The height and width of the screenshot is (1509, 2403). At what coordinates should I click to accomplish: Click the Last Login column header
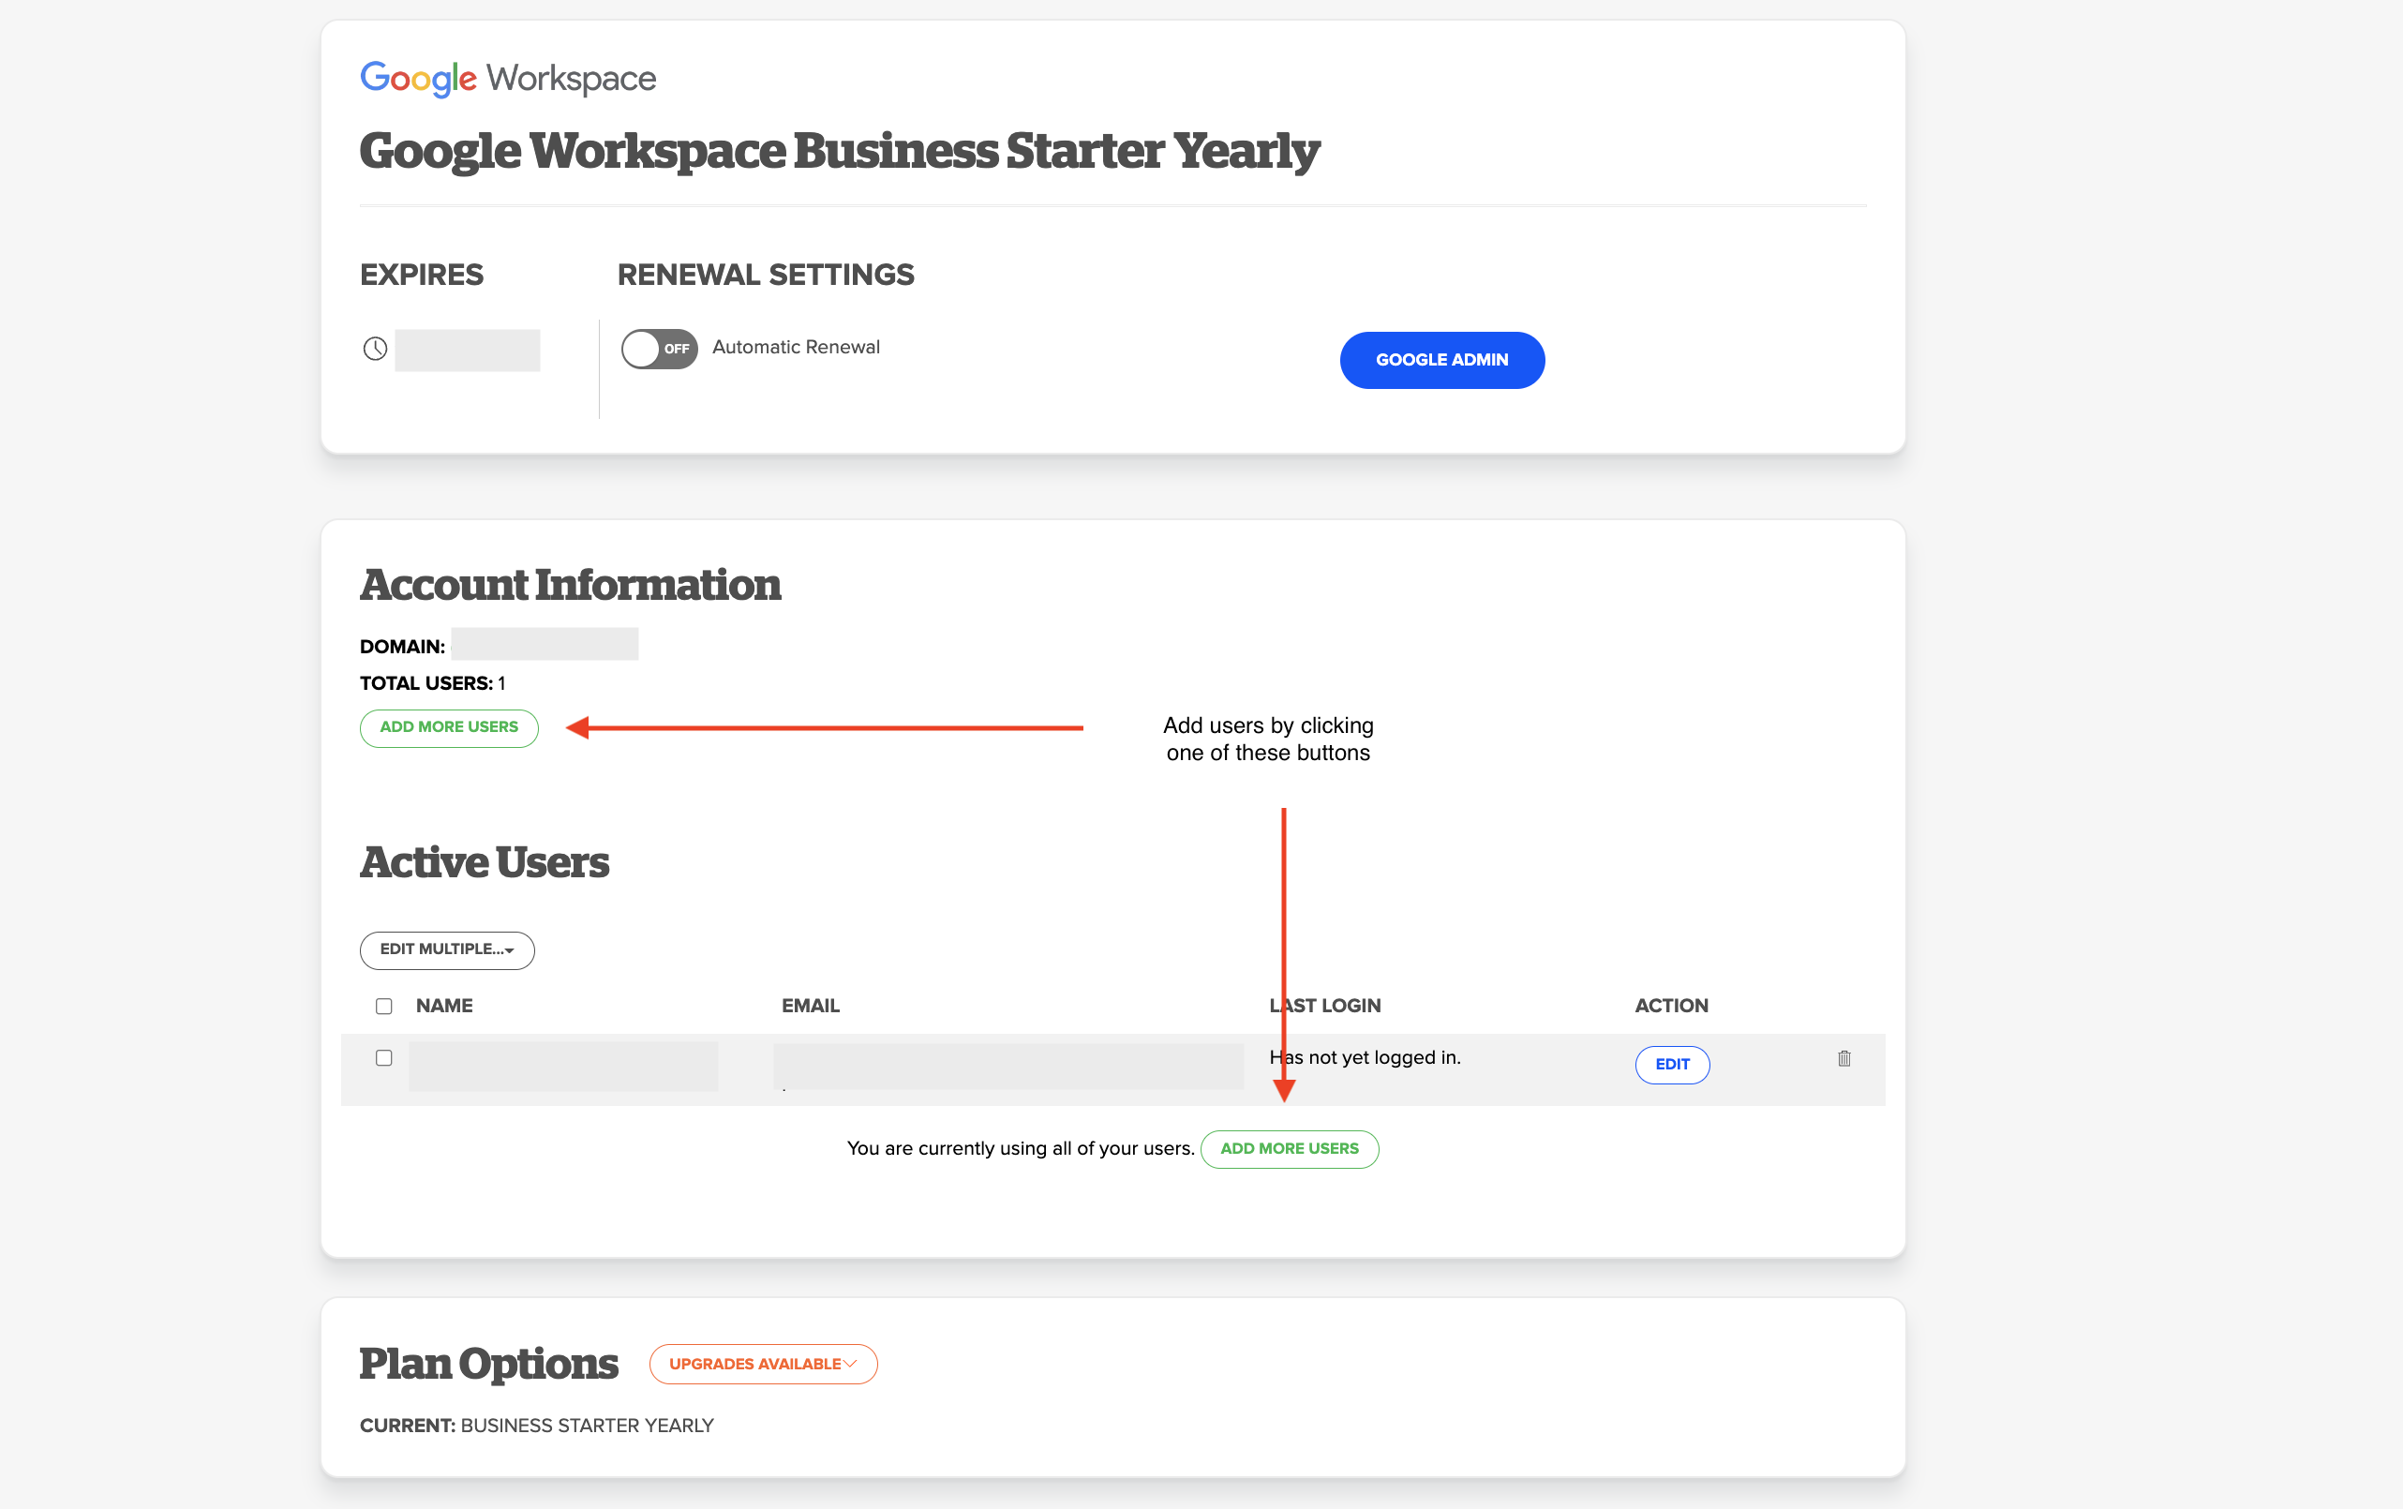click(1325, 1005)
